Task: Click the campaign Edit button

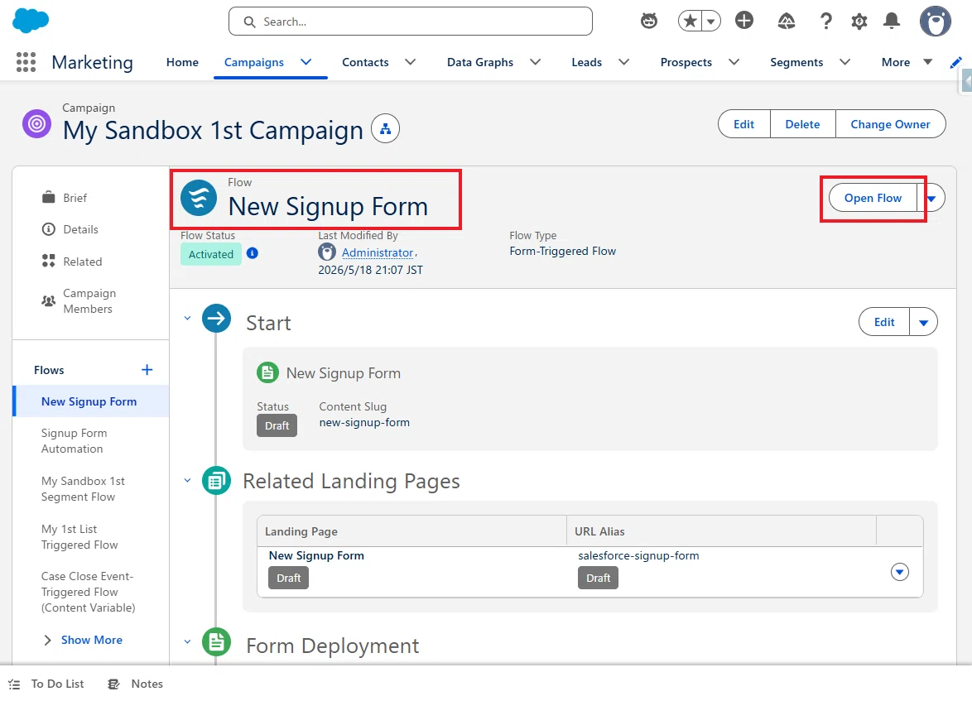Action: coord(743,124)
